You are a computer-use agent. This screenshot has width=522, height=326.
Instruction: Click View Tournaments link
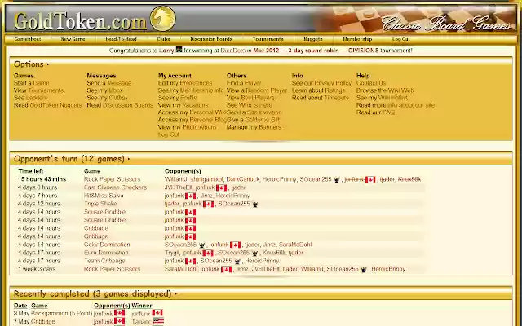[x=39, y=90]
